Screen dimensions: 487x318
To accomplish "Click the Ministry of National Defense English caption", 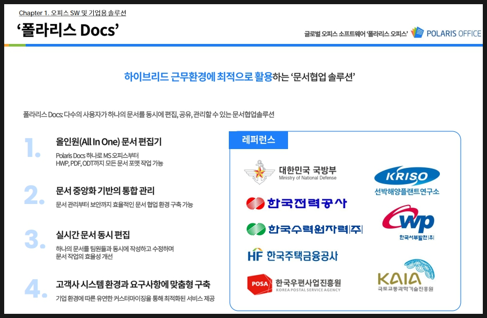I will click(x=307, y=178).
